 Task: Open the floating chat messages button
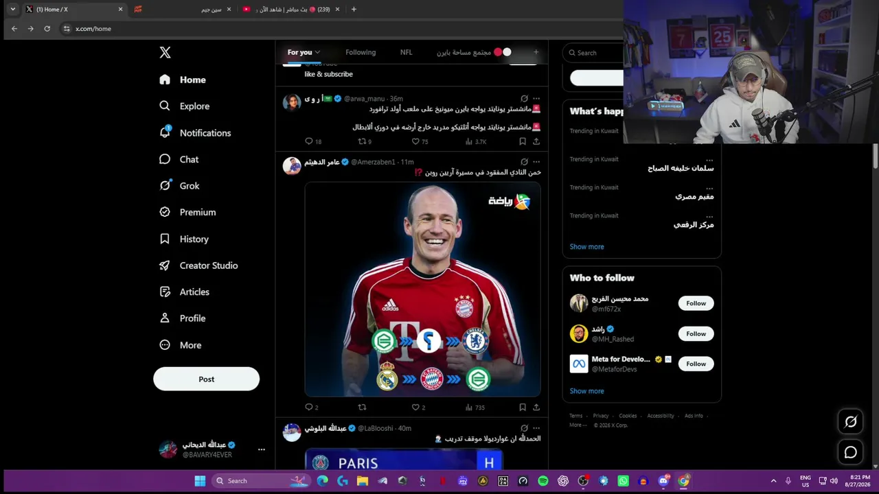coord(851,452)
